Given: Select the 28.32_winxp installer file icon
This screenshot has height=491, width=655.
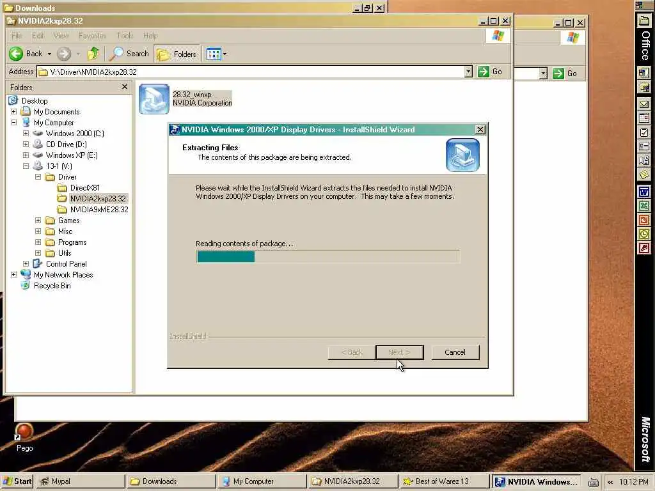Looking at the screenshot, I should click(x=154, y=99).
